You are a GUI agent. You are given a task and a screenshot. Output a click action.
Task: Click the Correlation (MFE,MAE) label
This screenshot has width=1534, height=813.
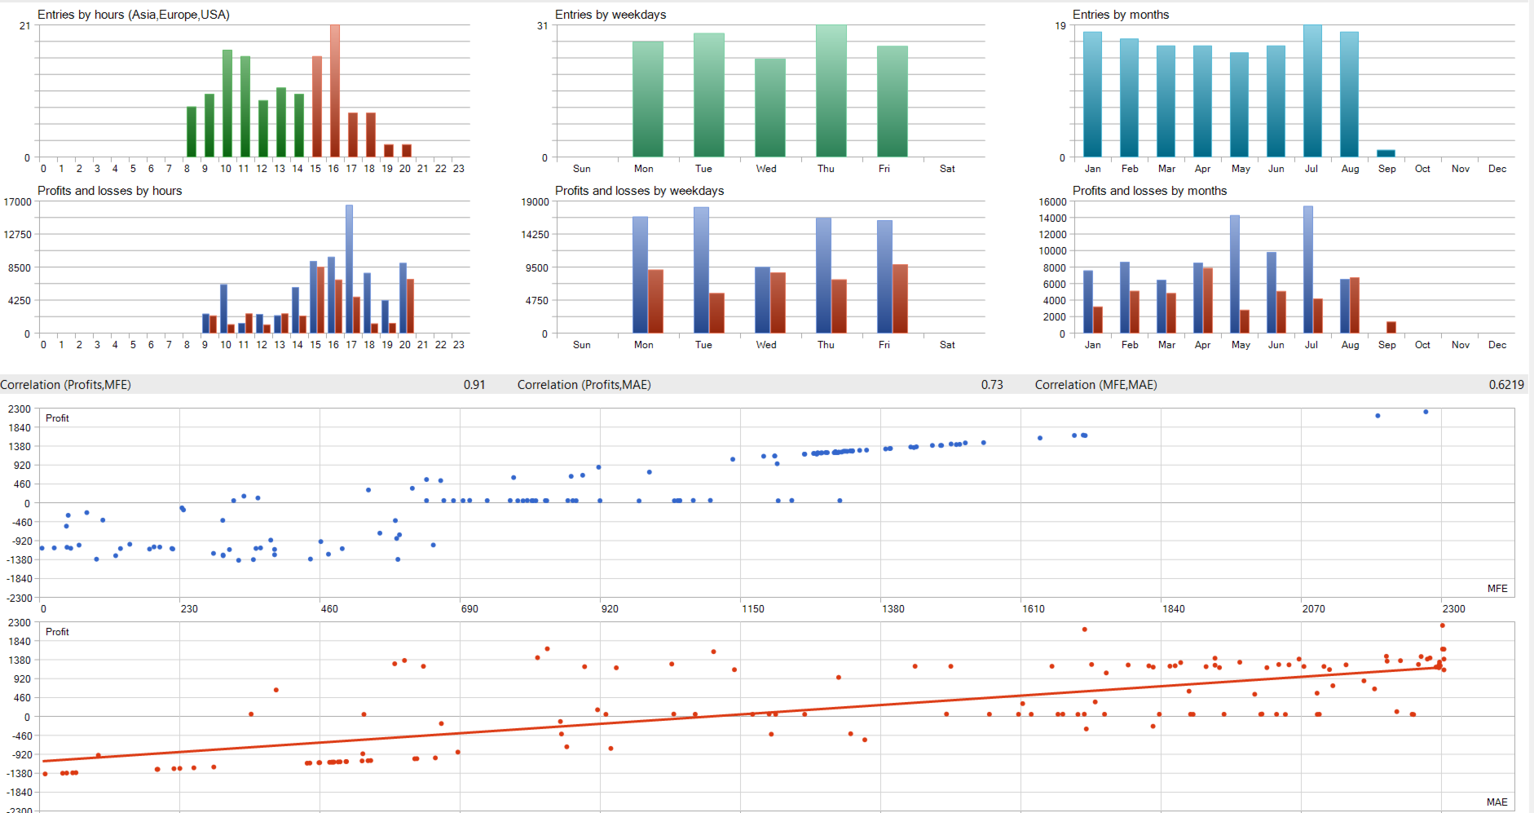point(1095,385)
